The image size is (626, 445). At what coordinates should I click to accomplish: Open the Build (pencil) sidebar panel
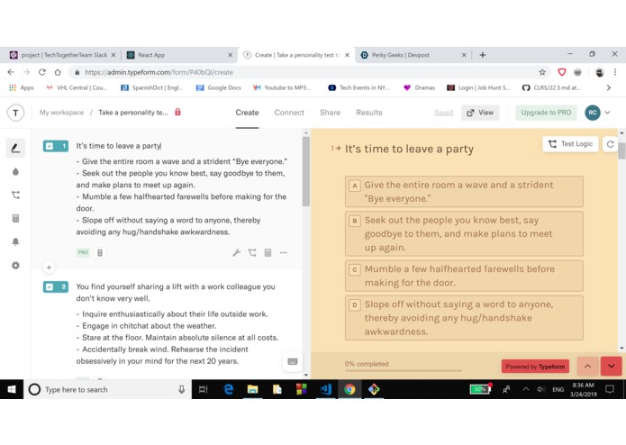click(x=15, y=148)
